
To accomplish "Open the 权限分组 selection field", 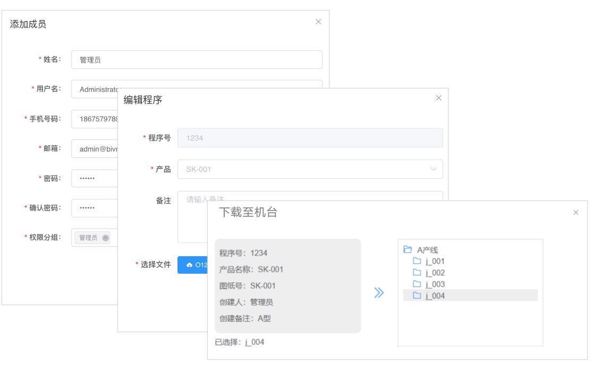I will tap(96, 238).
